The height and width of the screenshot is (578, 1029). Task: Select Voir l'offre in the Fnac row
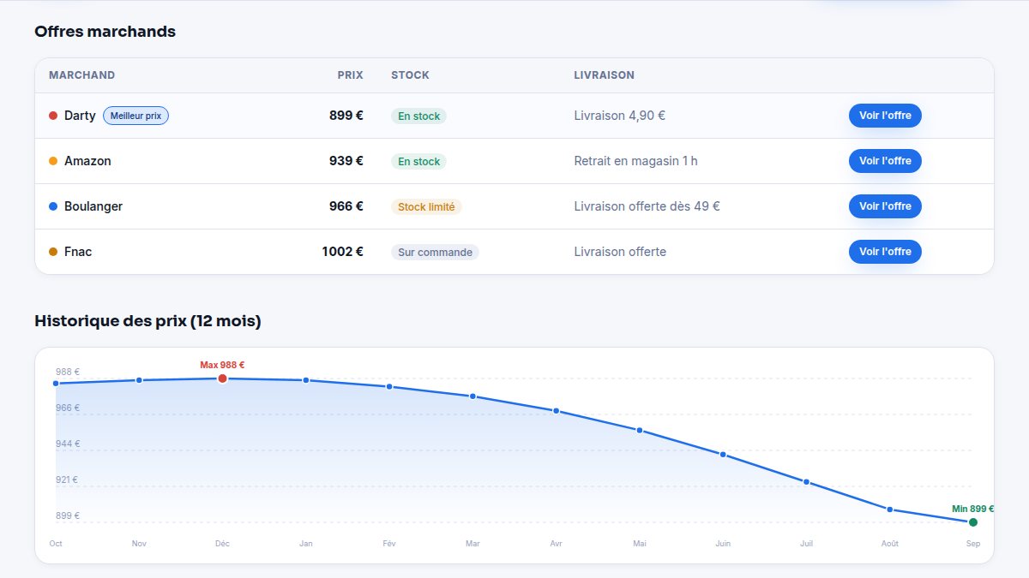coord(885,252)
